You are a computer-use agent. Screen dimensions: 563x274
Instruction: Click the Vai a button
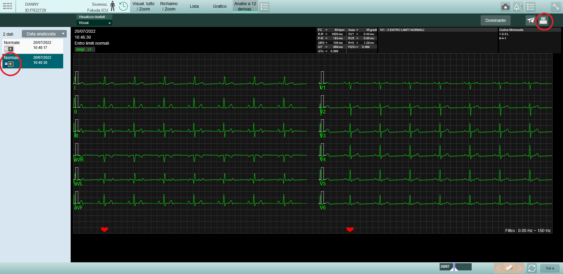point(550,268)
